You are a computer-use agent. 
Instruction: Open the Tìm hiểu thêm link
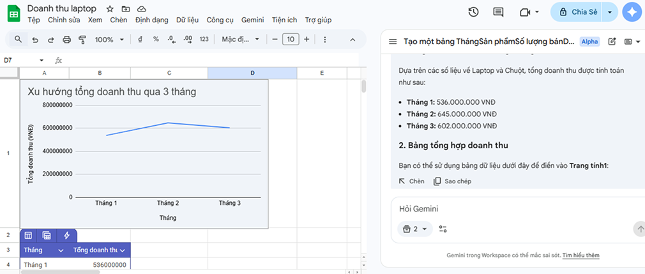(581, 255)
